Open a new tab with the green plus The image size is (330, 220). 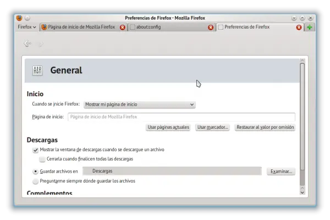click(x=310, y=27)
